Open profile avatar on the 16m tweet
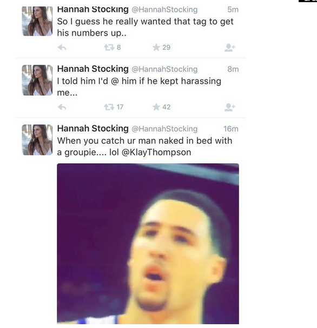Viewport: 317px width, 328px height. click(37, 140)
